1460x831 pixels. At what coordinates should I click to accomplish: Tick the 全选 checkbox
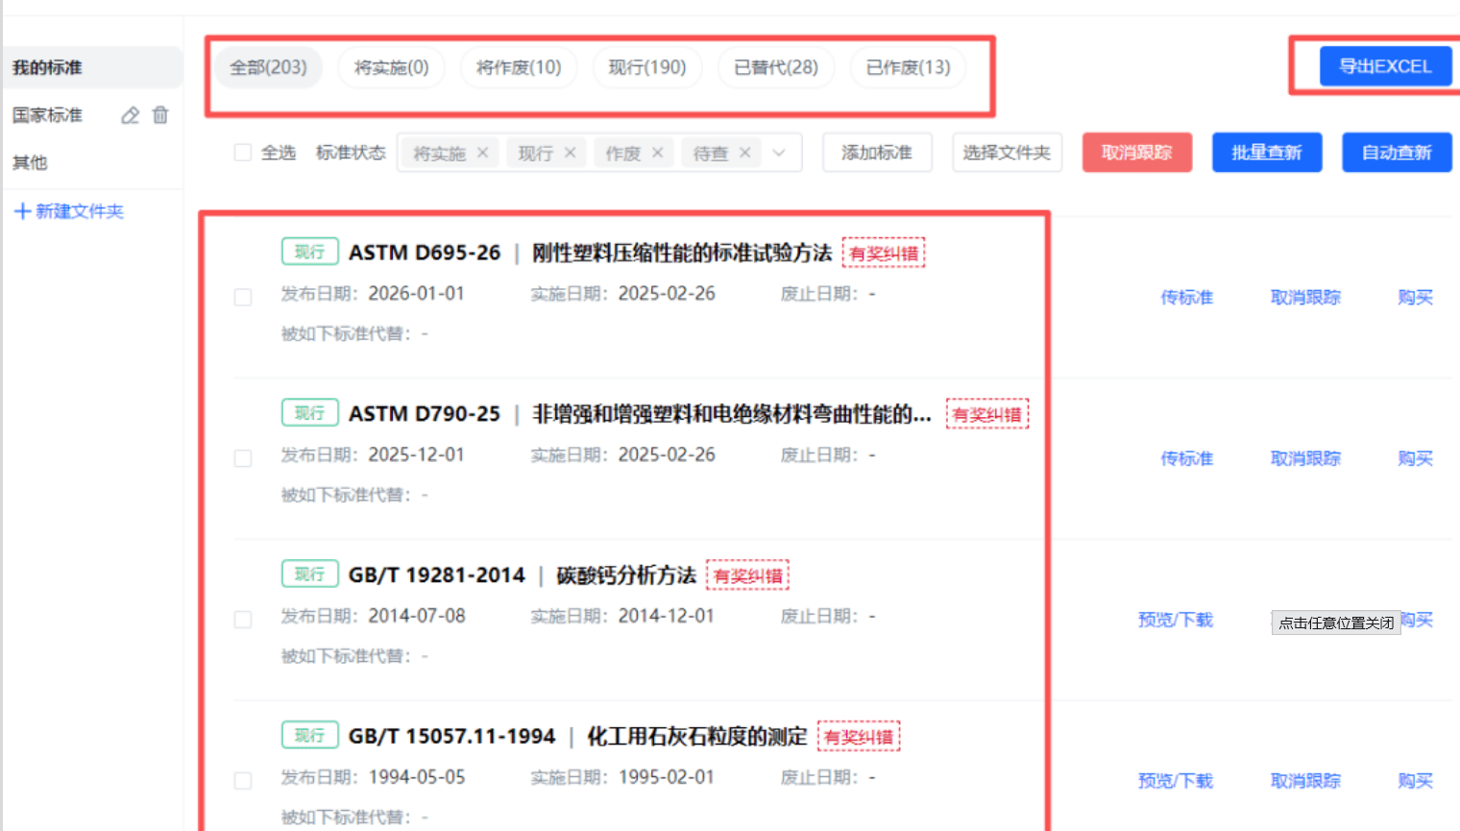click(243, 153)
